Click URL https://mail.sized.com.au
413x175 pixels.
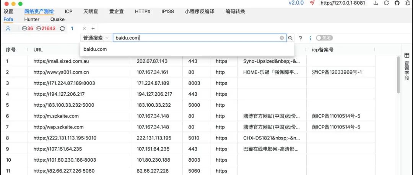[x=61, y=61]
